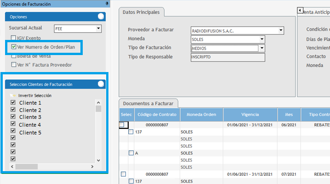Open the Sucursal Actual dropdown
This screenshot has width=330, height=184.
pos(98,28)
